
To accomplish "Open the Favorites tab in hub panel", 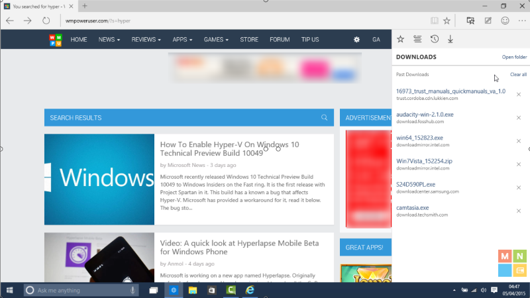I will pyautogui.click(x=401, y=39).
